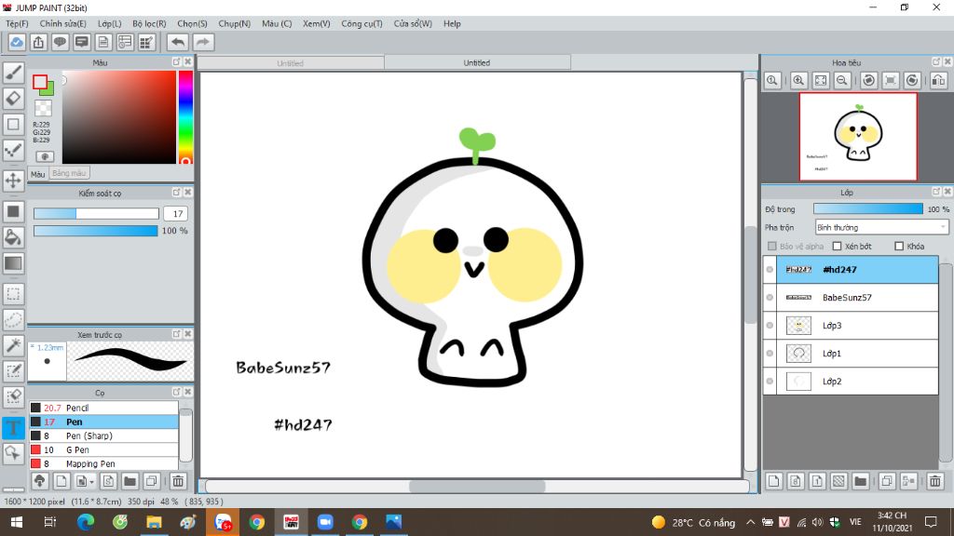Adjust the Độ trong layer opacity slider

[867, 209]
